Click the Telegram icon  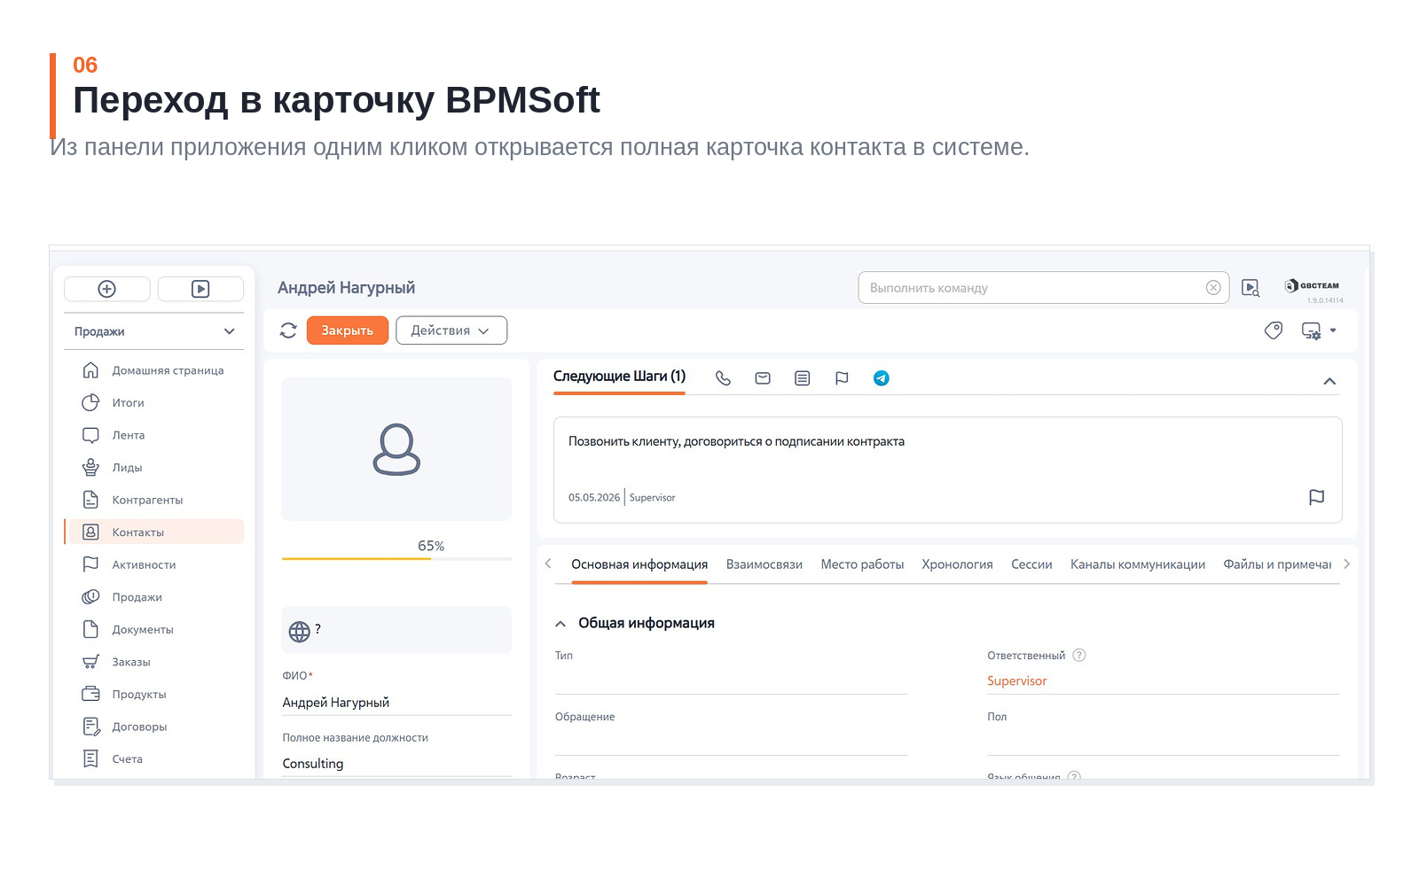click(x=881, y=378)
